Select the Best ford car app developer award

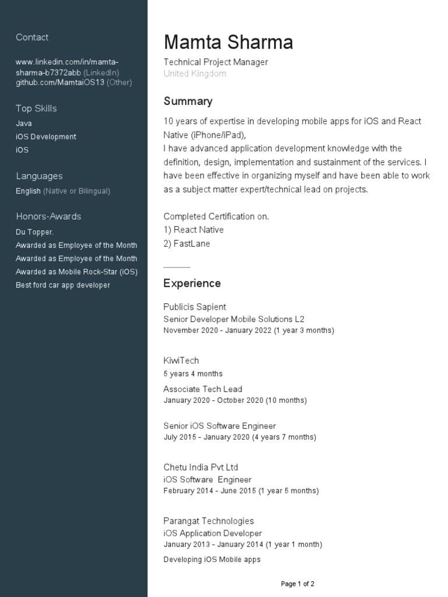click(x=63, y=285)
